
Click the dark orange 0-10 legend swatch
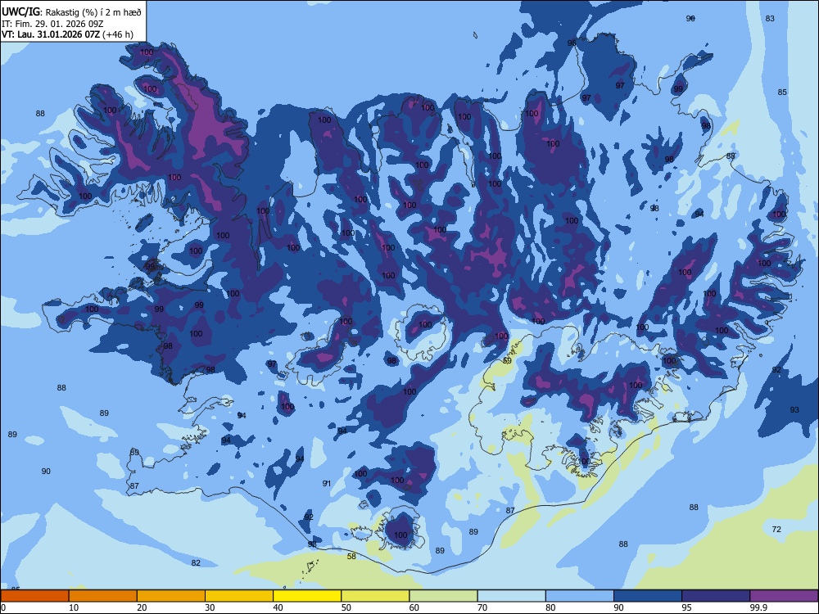click(34, 596)
